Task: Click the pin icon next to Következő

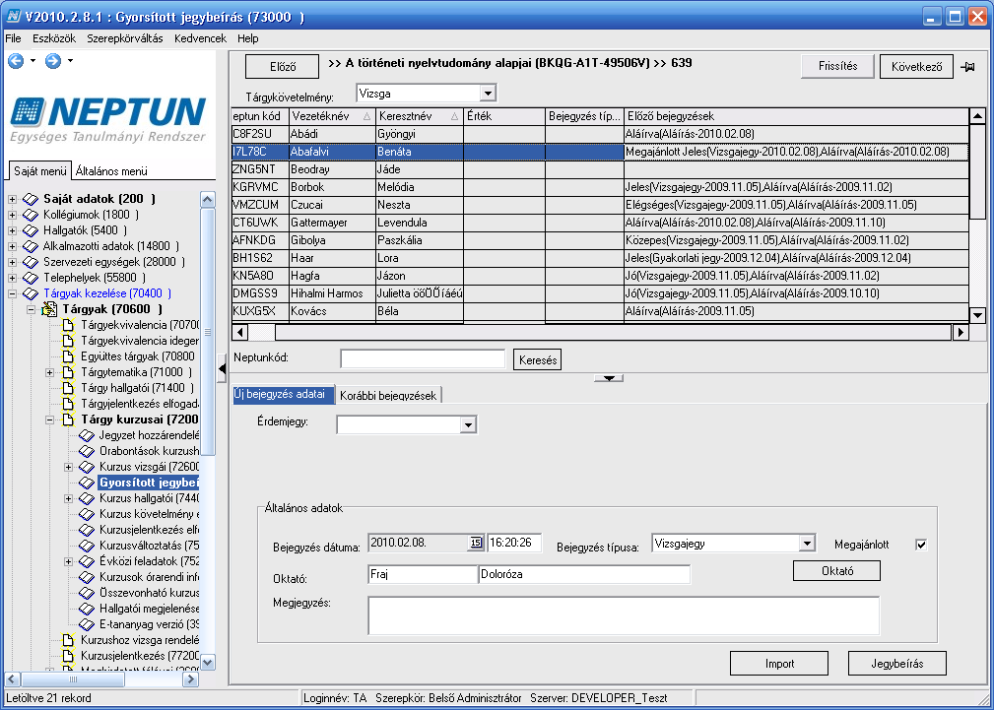Action: 967,67
